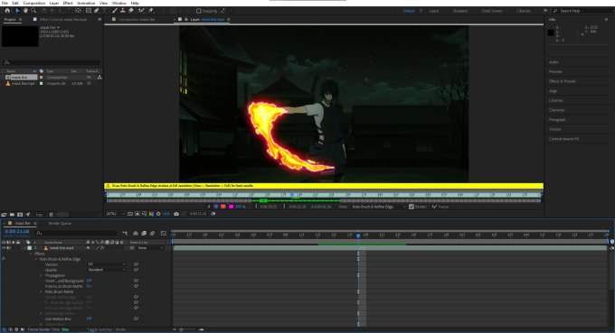Viewport: 615px width, 333px height.
Task: Select the Hand tool
Action: pos(25,11)
